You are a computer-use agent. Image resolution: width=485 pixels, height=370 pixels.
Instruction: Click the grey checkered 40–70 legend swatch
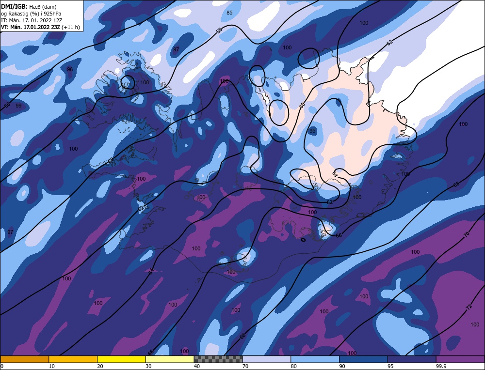click(x=218, y=359)
